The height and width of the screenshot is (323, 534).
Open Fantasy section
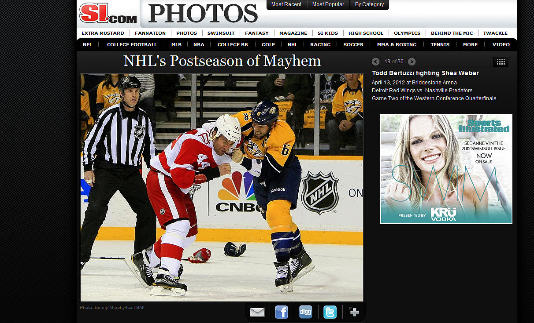coord(257,33)
